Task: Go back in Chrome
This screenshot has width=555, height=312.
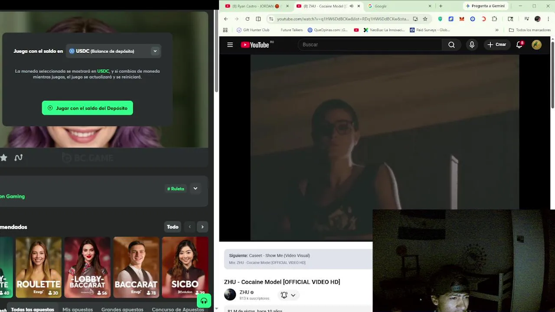Action: (x=225, y=19)
